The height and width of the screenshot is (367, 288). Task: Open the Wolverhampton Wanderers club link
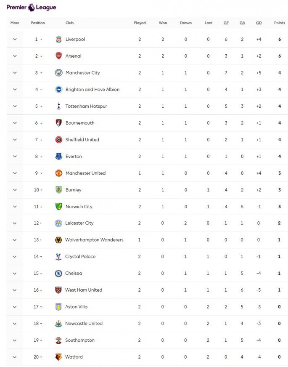pyautogui.click(x=94, y=240)
